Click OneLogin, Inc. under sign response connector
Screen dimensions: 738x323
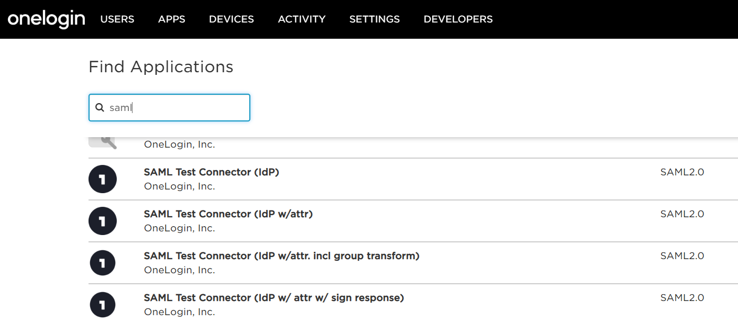[180, 312]
